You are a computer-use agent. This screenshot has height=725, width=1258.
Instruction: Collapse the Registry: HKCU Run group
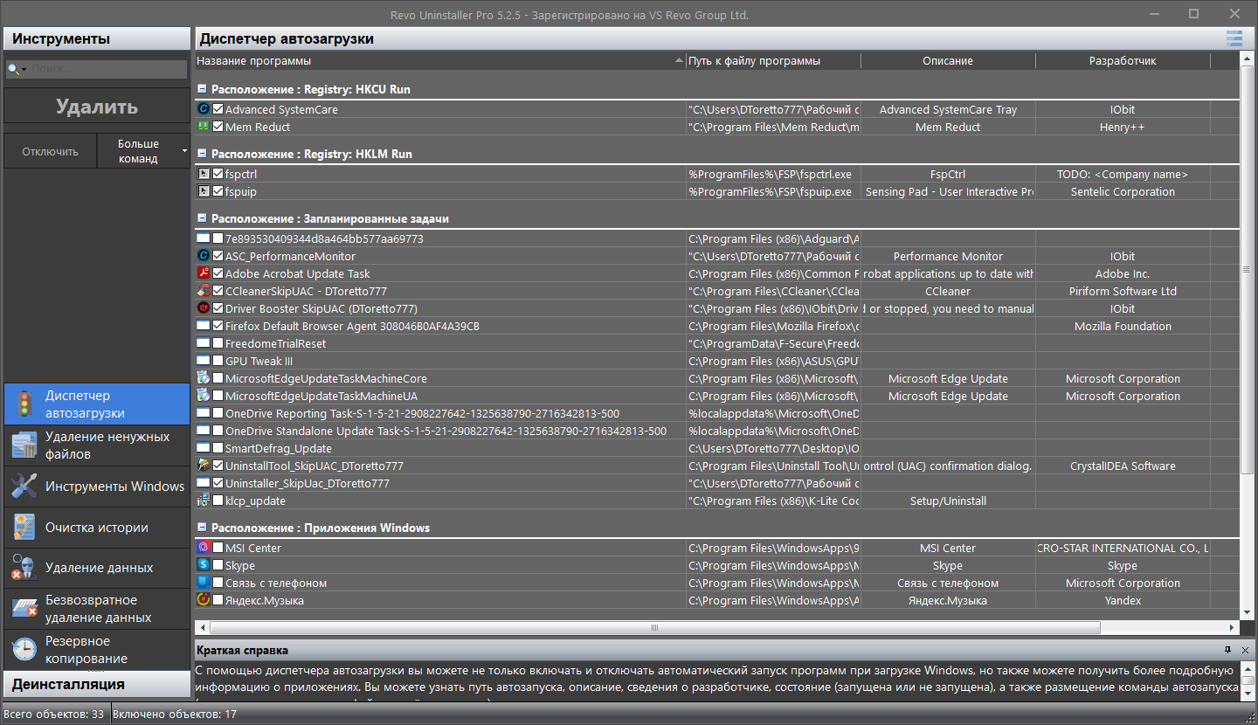[x=202, y=89]
